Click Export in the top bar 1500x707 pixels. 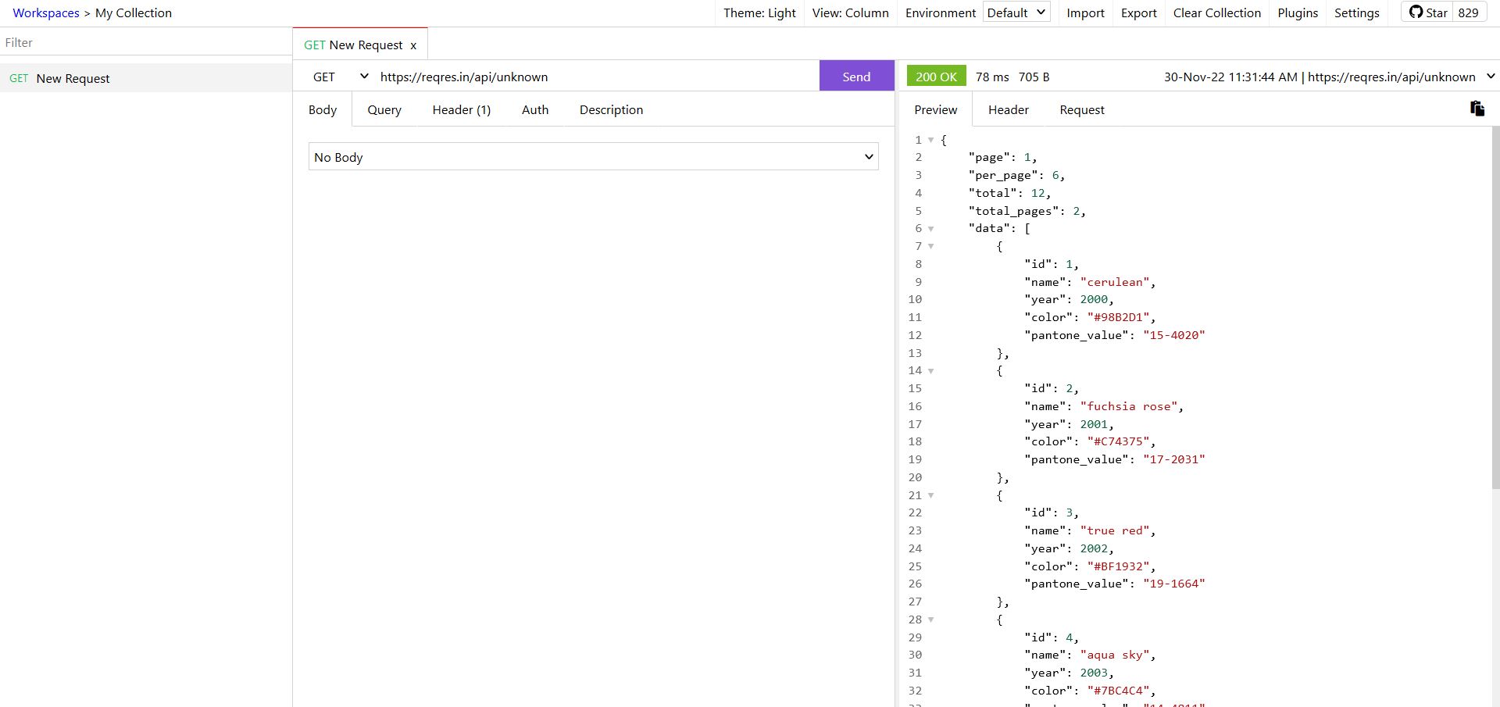pyautogui.click(x=1138, y=12)
